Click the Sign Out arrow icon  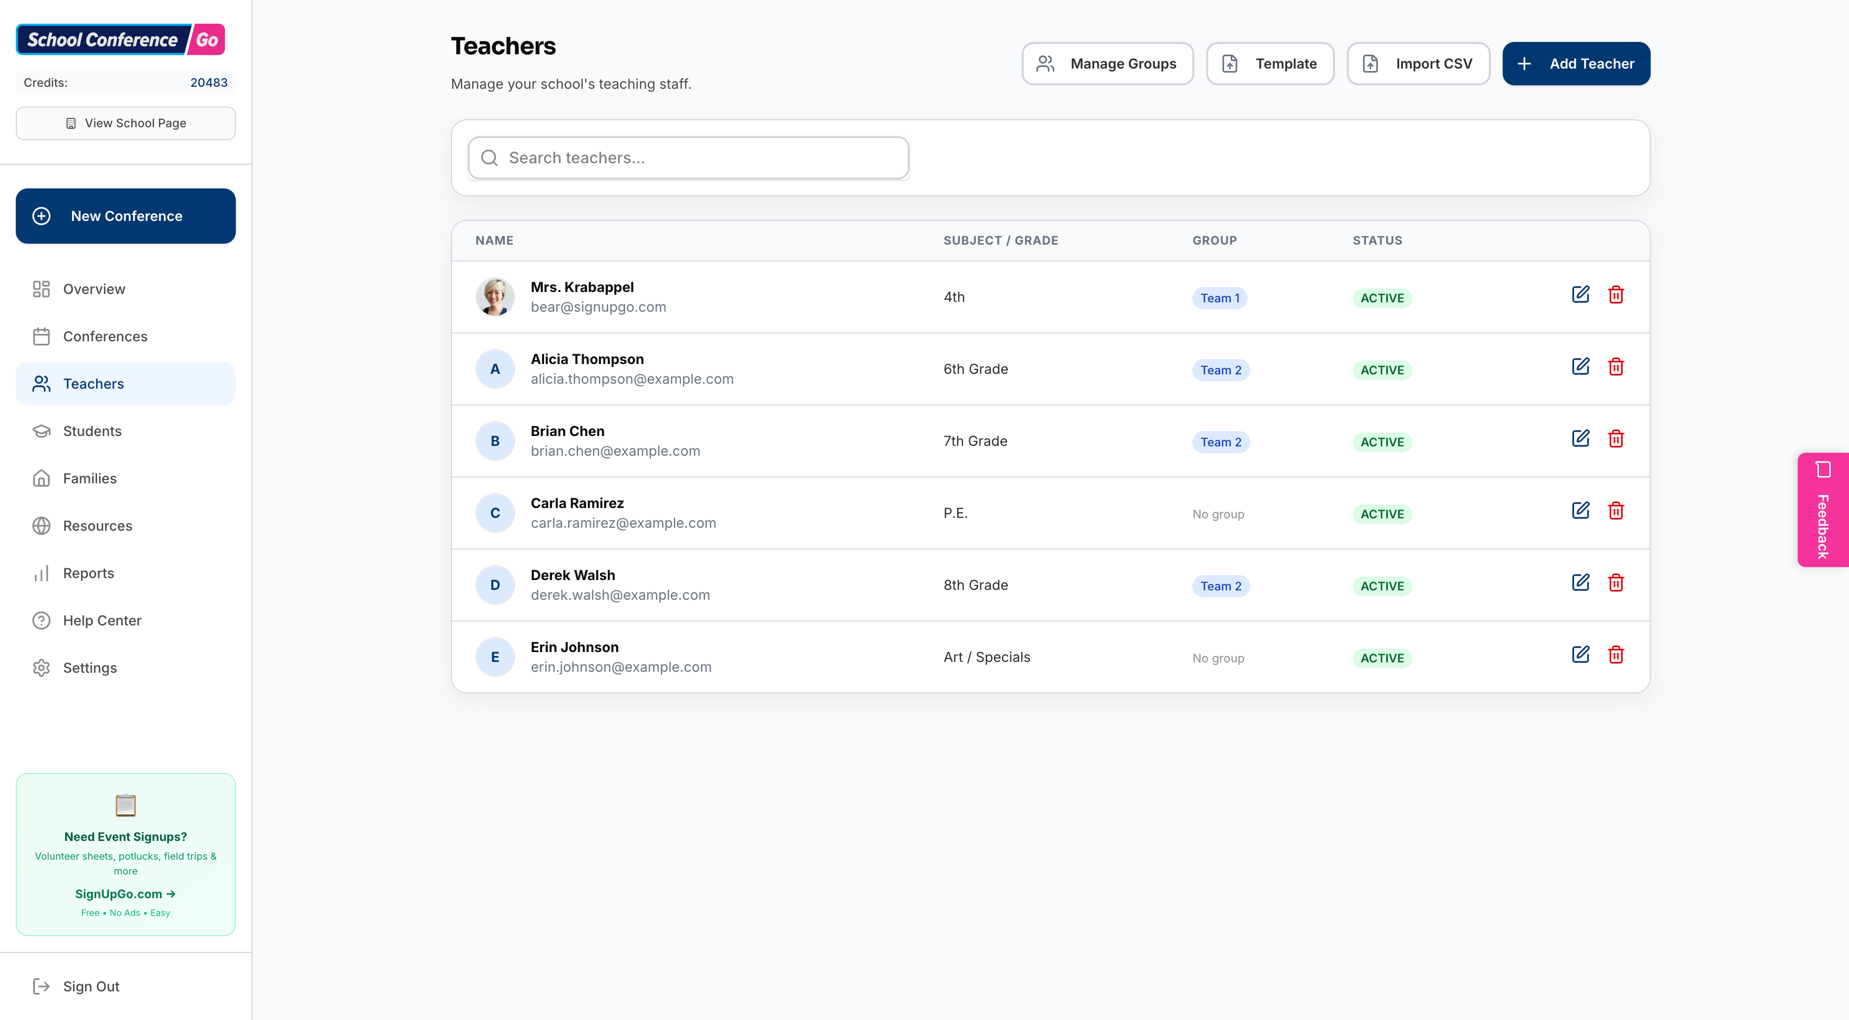(x=41, y=985)
